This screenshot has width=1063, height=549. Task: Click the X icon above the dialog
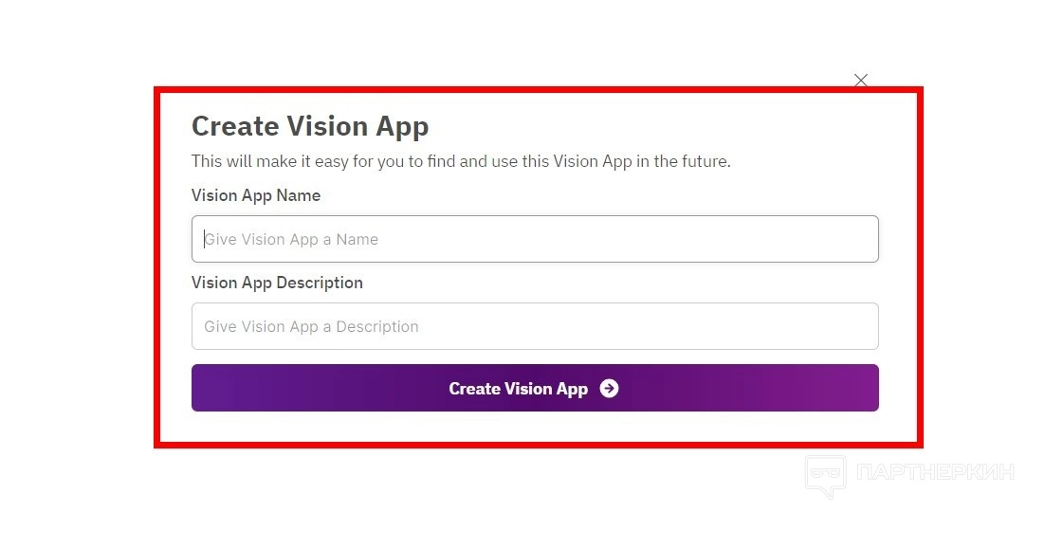point(860,81)
